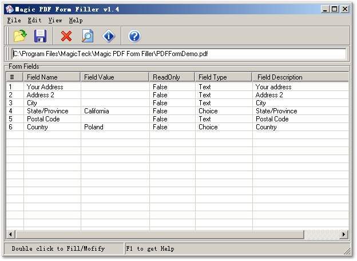The image size is (357, 261).
Task: Open help with the question mark icon
Action: point(134,36)
